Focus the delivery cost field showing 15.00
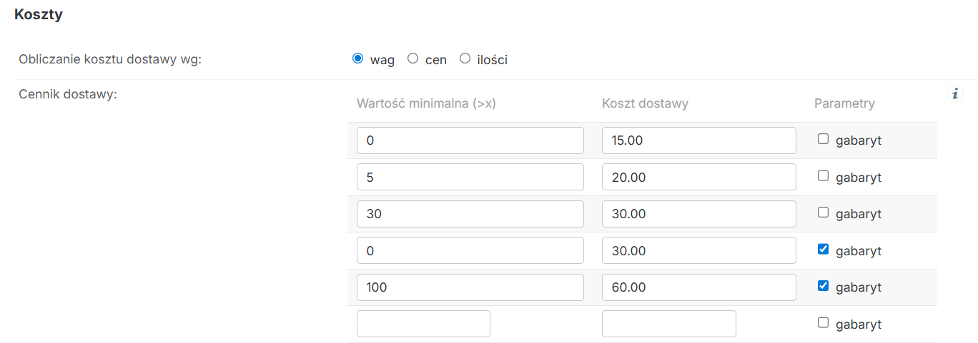Viewport: 978px width, 343px height. 699,140
